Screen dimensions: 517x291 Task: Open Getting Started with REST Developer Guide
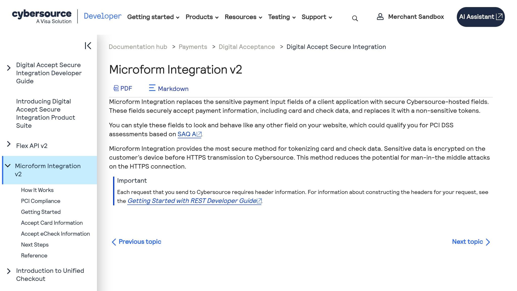point(194,201)
